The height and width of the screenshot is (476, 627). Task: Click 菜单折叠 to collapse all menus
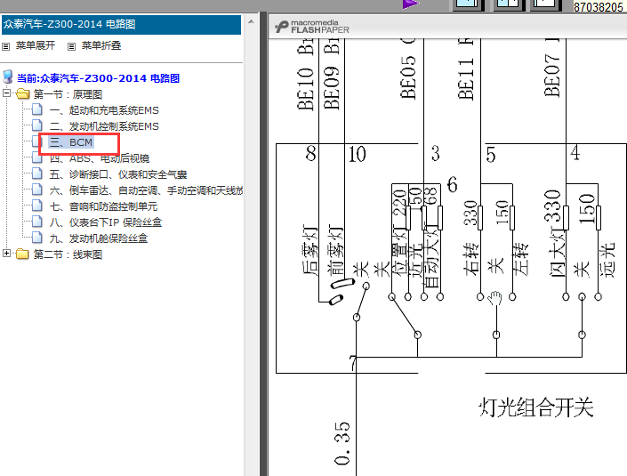point(101,45)
